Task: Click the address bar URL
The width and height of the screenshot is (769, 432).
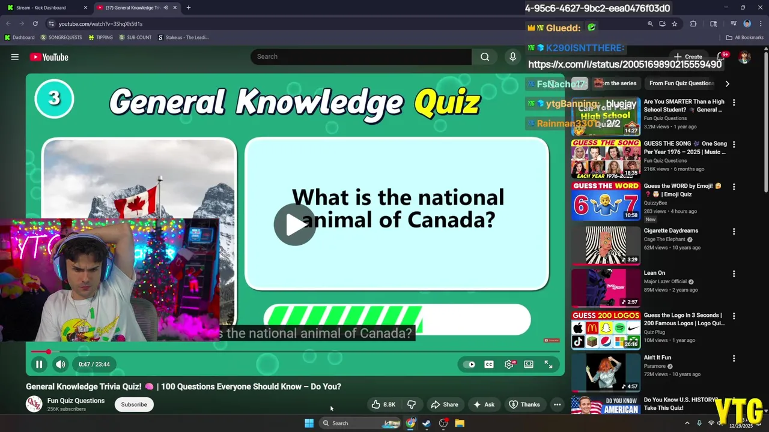Action: (100, 24)
